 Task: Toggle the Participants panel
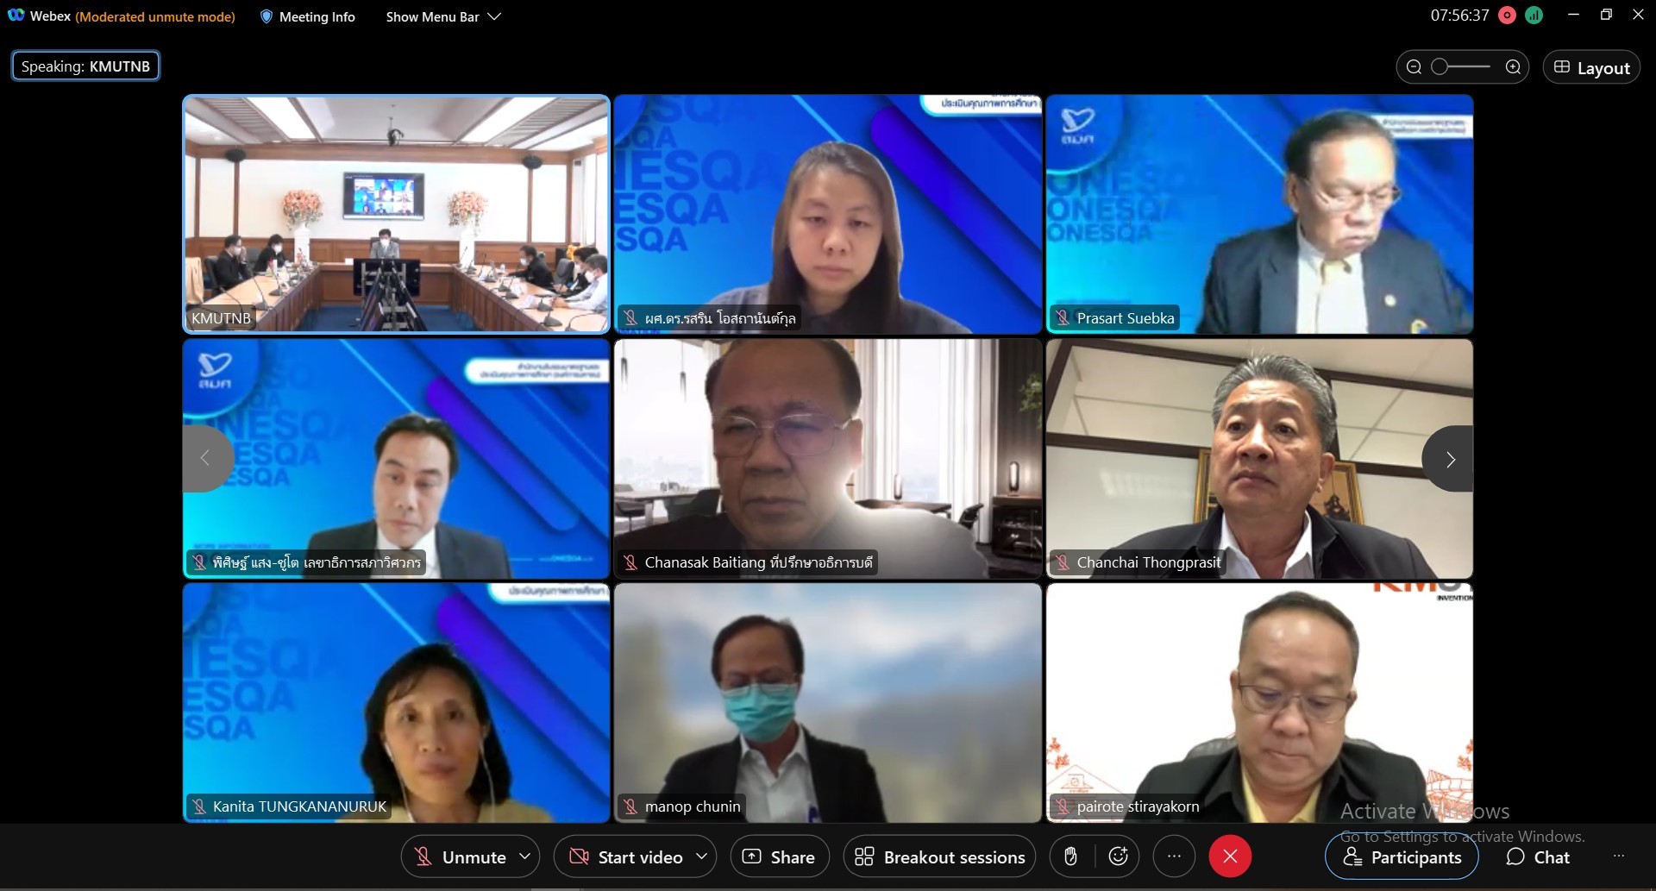[1402, 856]
